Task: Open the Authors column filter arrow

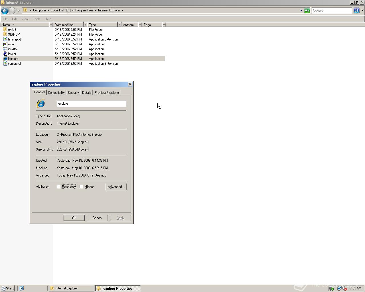Action: (140, 25)
